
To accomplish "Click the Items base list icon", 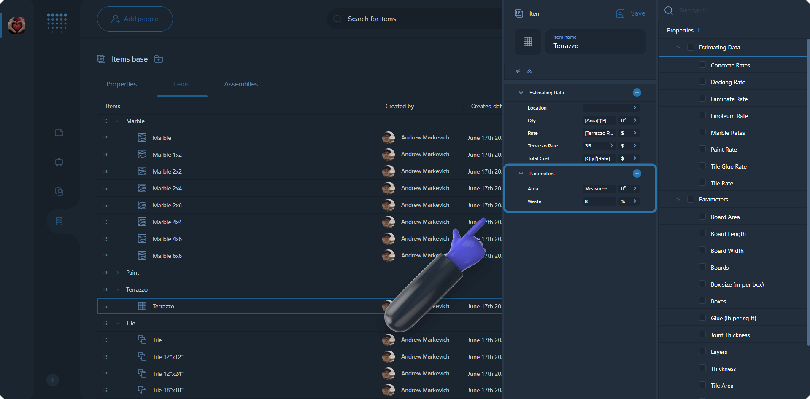I will (101, 59).
